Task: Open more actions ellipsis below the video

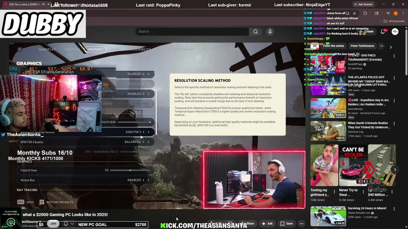Action: (301, 224)
